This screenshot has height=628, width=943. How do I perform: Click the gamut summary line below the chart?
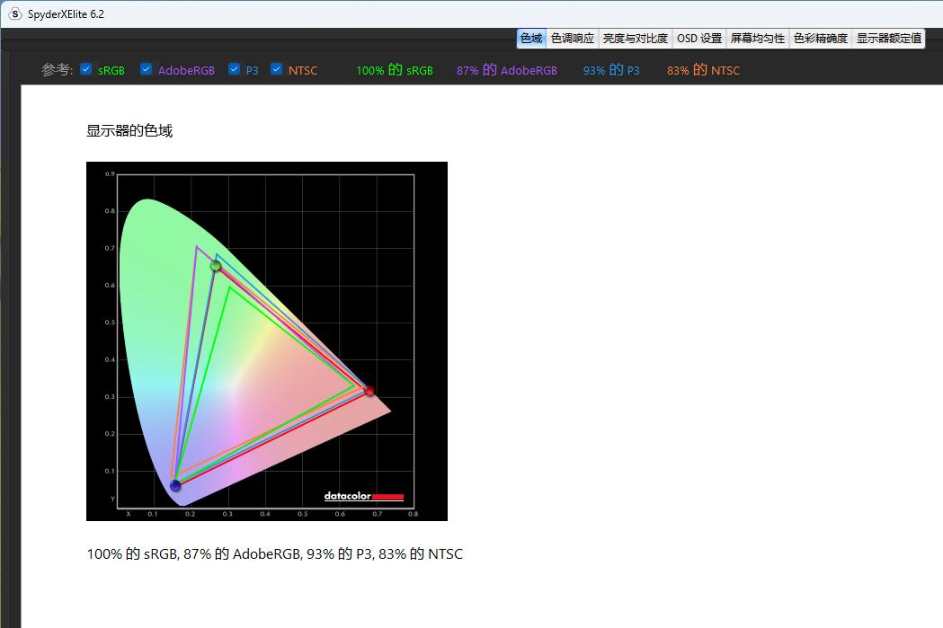tap(275, 554)
